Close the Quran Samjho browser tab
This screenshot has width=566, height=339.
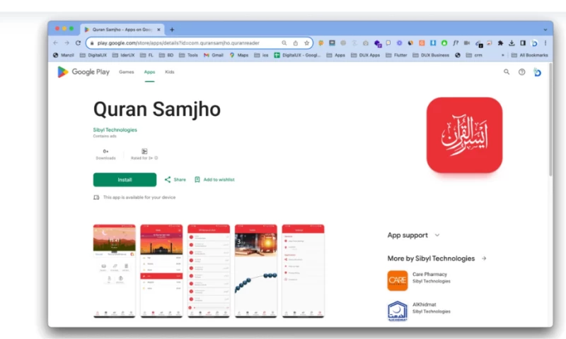click(x=158, y=30)
